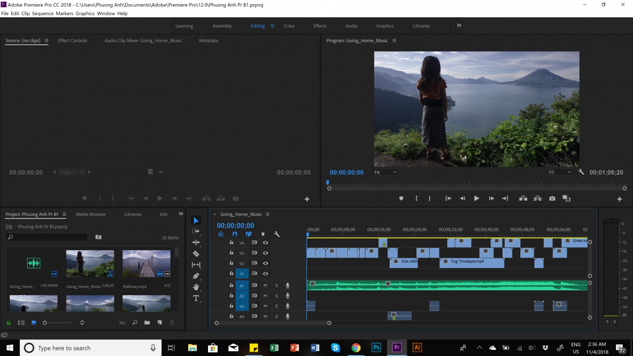Select the Hand tool

click(196, 287)
